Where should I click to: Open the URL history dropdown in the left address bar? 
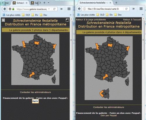coord(49,9)
